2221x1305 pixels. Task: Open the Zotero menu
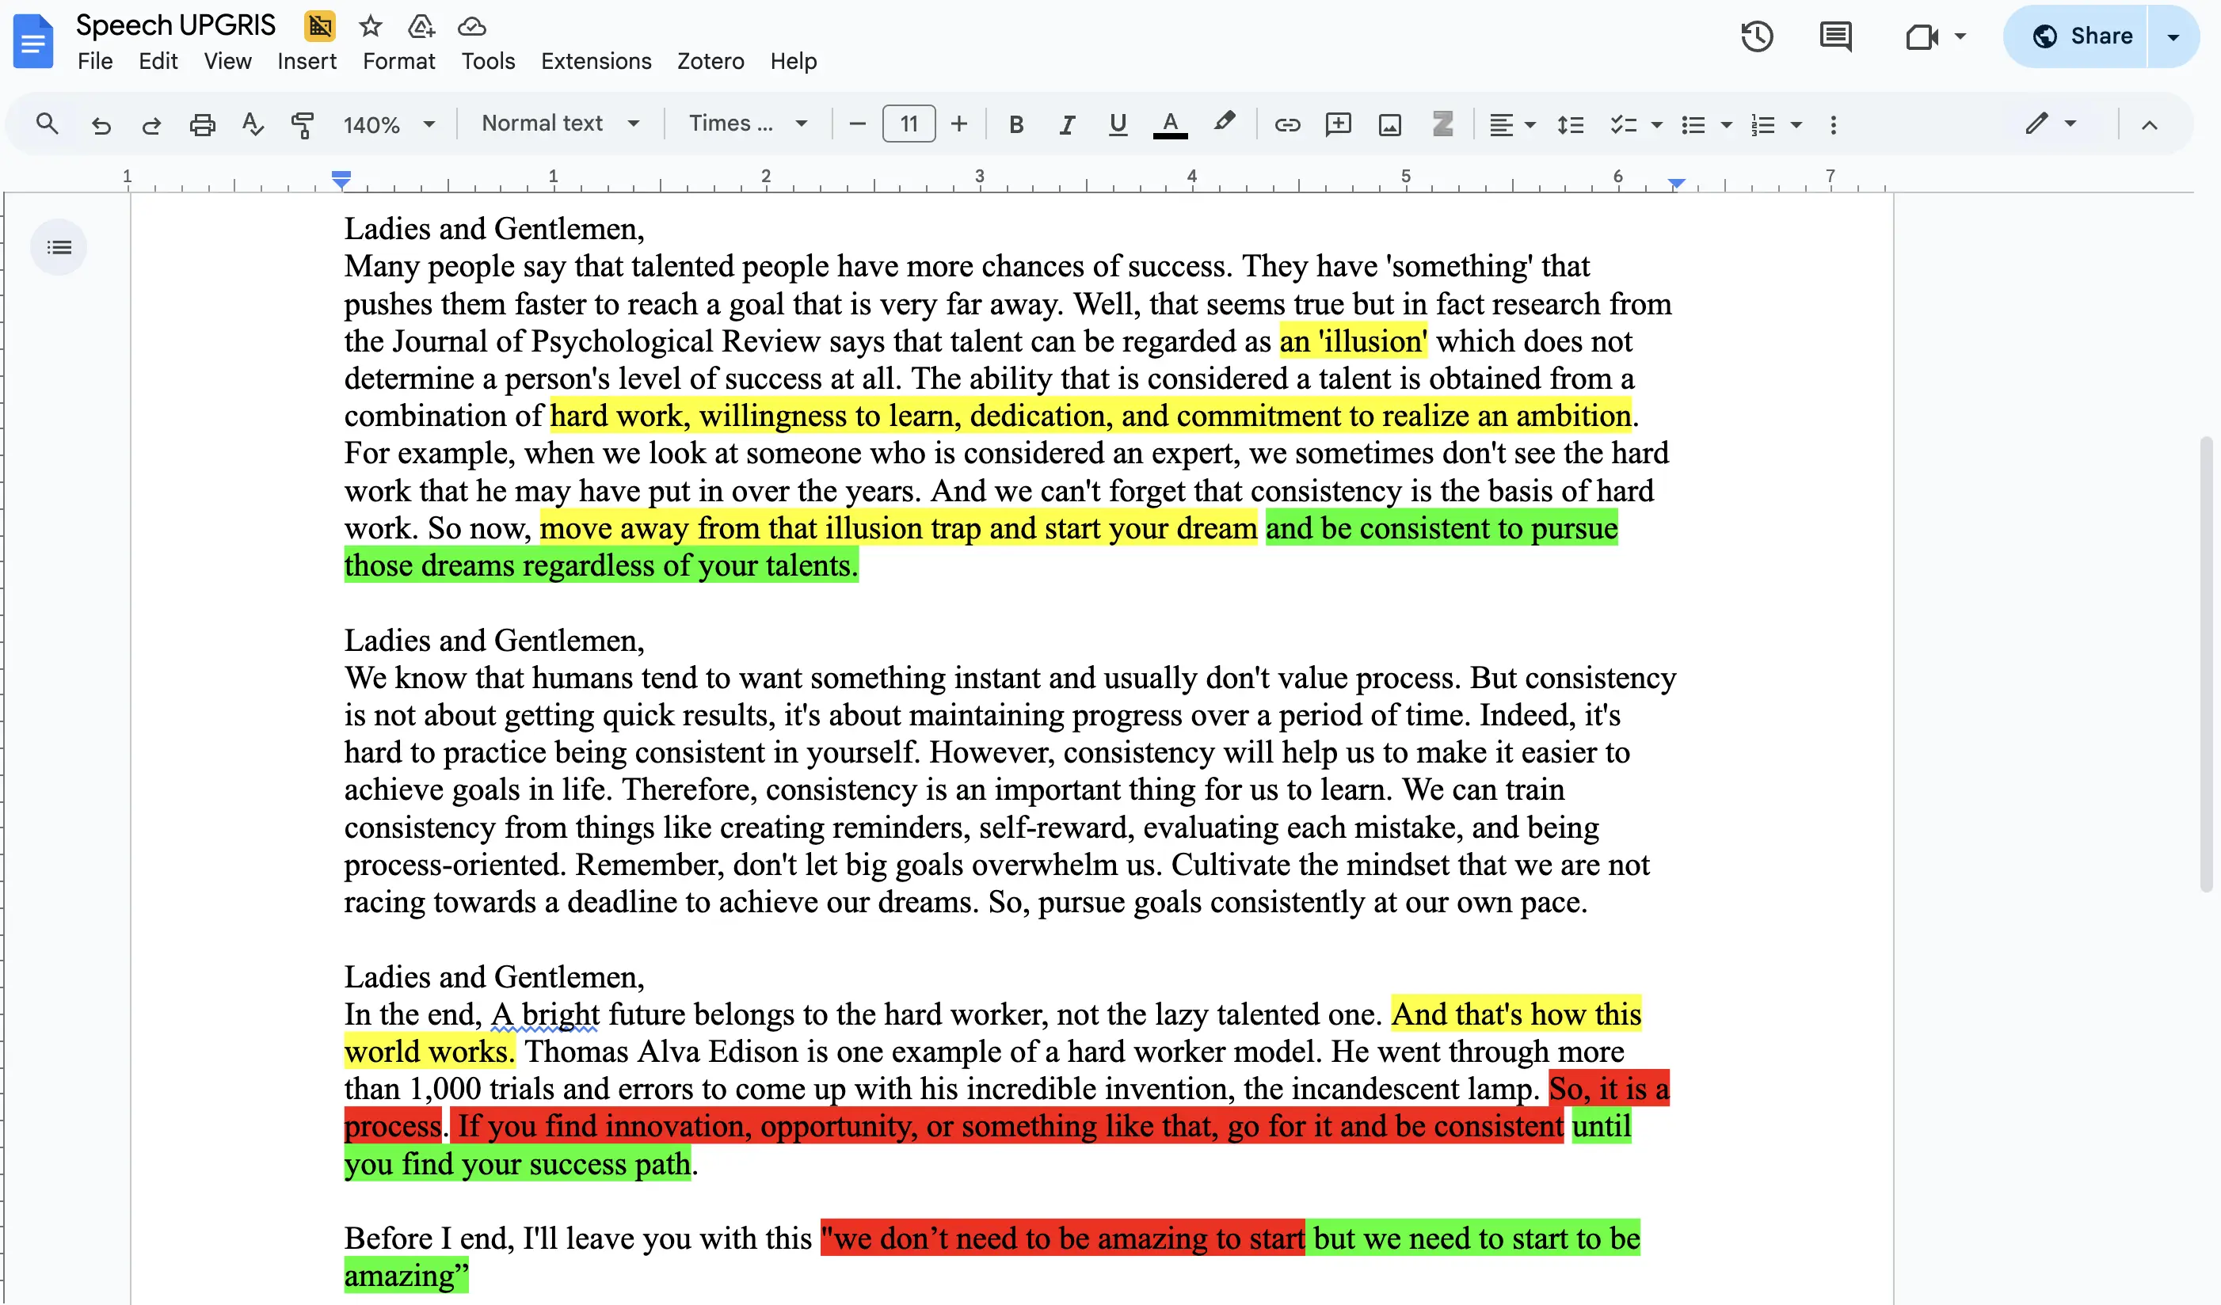[710, 61]
